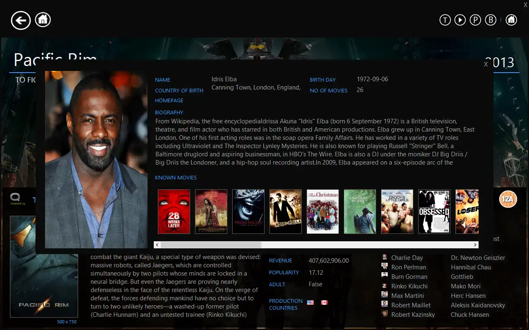Screen dimensions: 529x330
Task: Click the circled B icon
Action: (491, 20)
